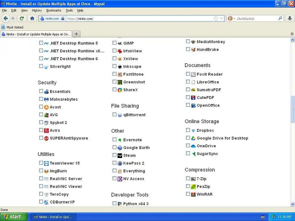The width and height of the screenshot is (295, 221).
Task: Click the Evernote elephant icon
Action: tap(120, 140)
